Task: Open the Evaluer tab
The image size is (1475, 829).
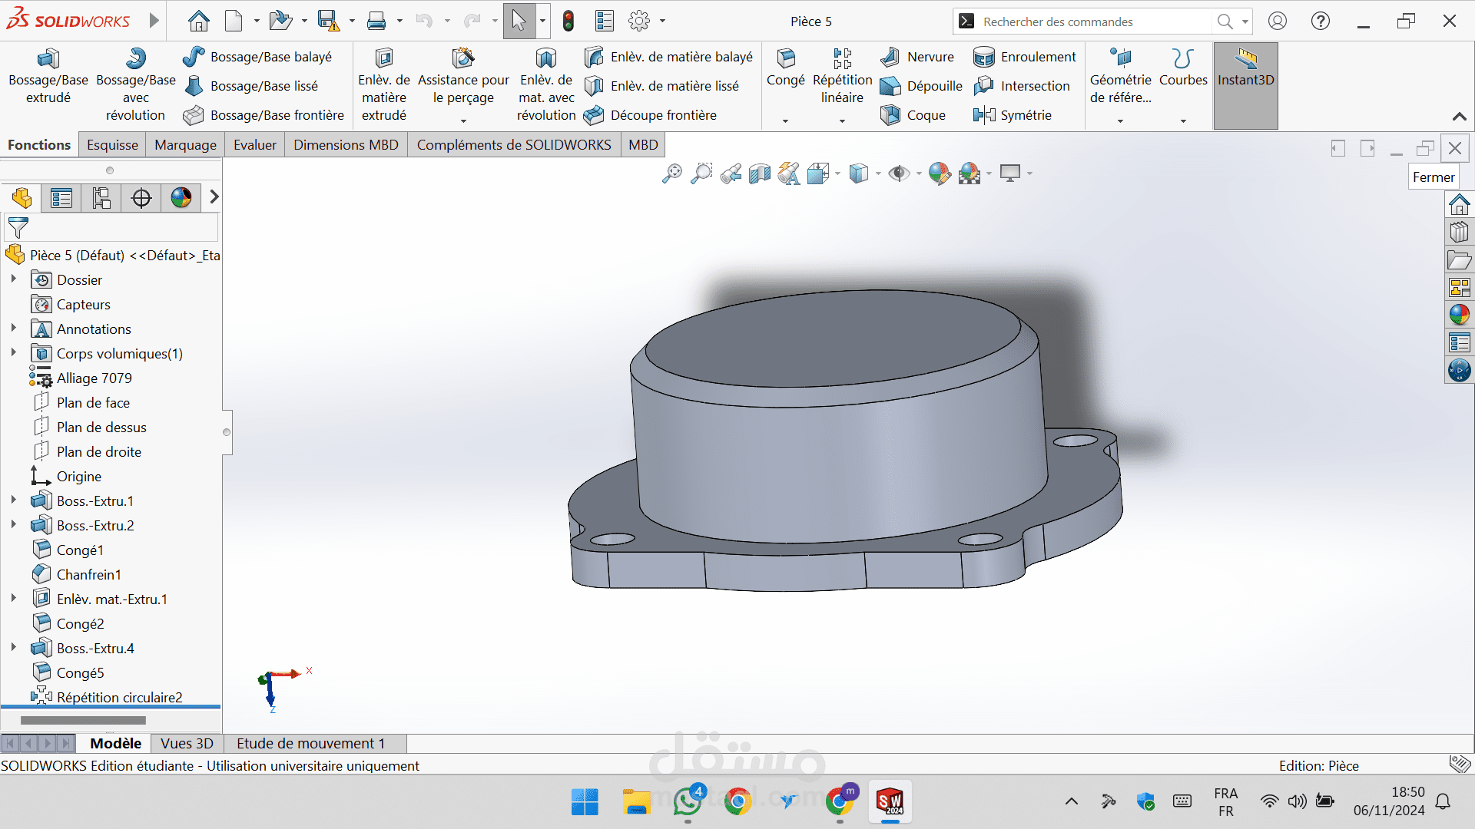Action: 254,145
